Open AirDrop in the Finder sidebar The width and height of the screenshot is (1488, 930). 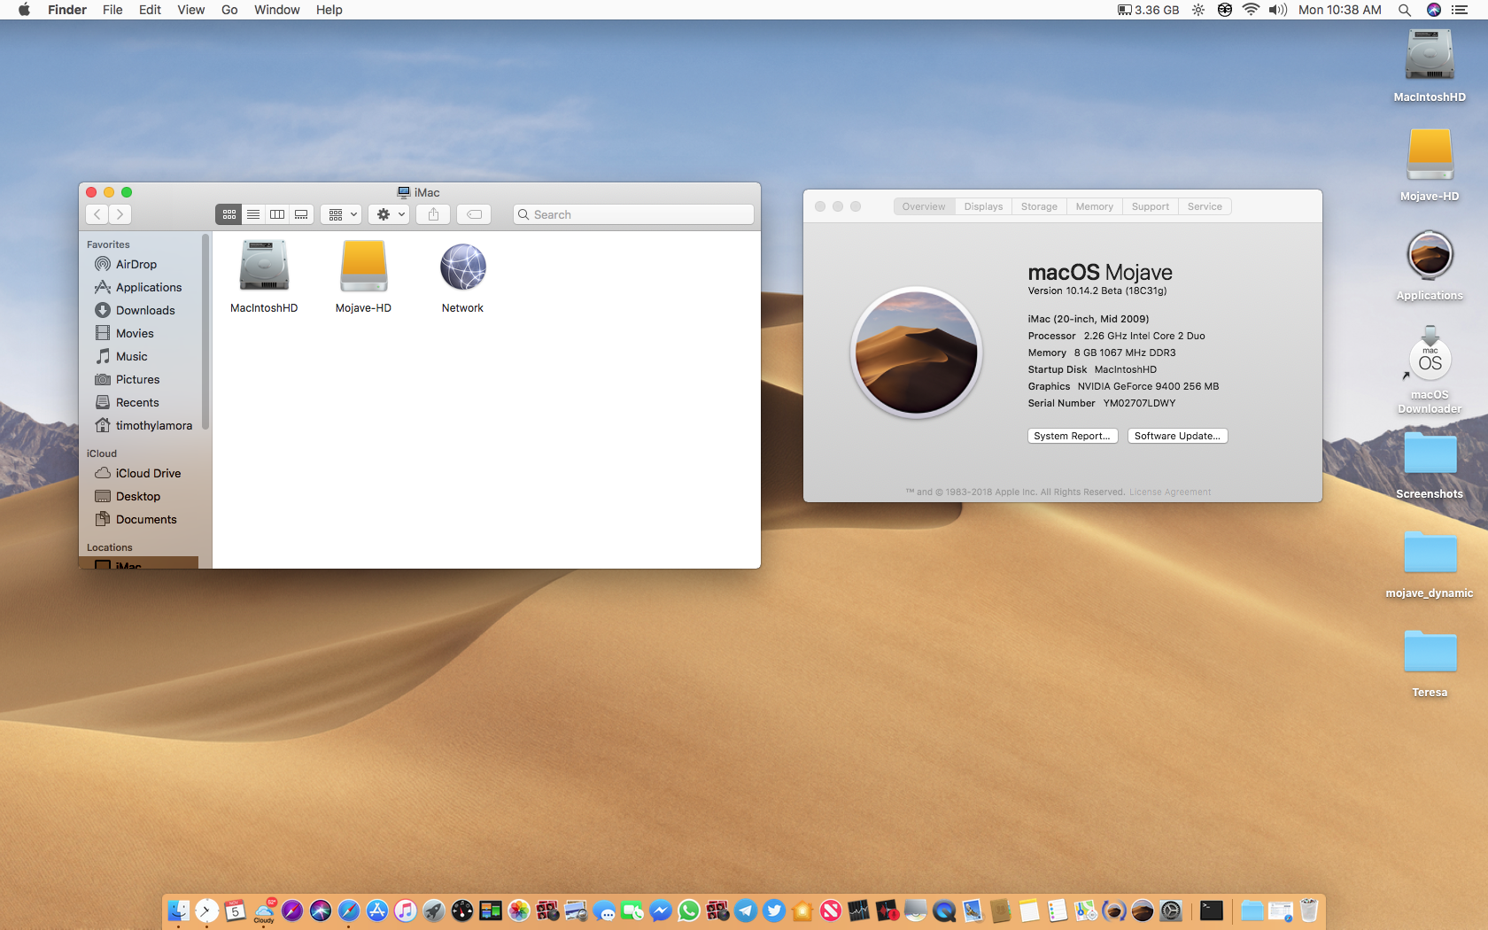click(136, 264)
